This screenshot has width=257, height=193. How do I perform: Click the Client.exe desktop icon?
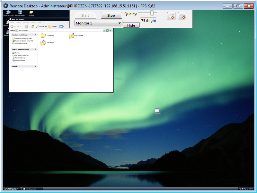pos(157,111)
